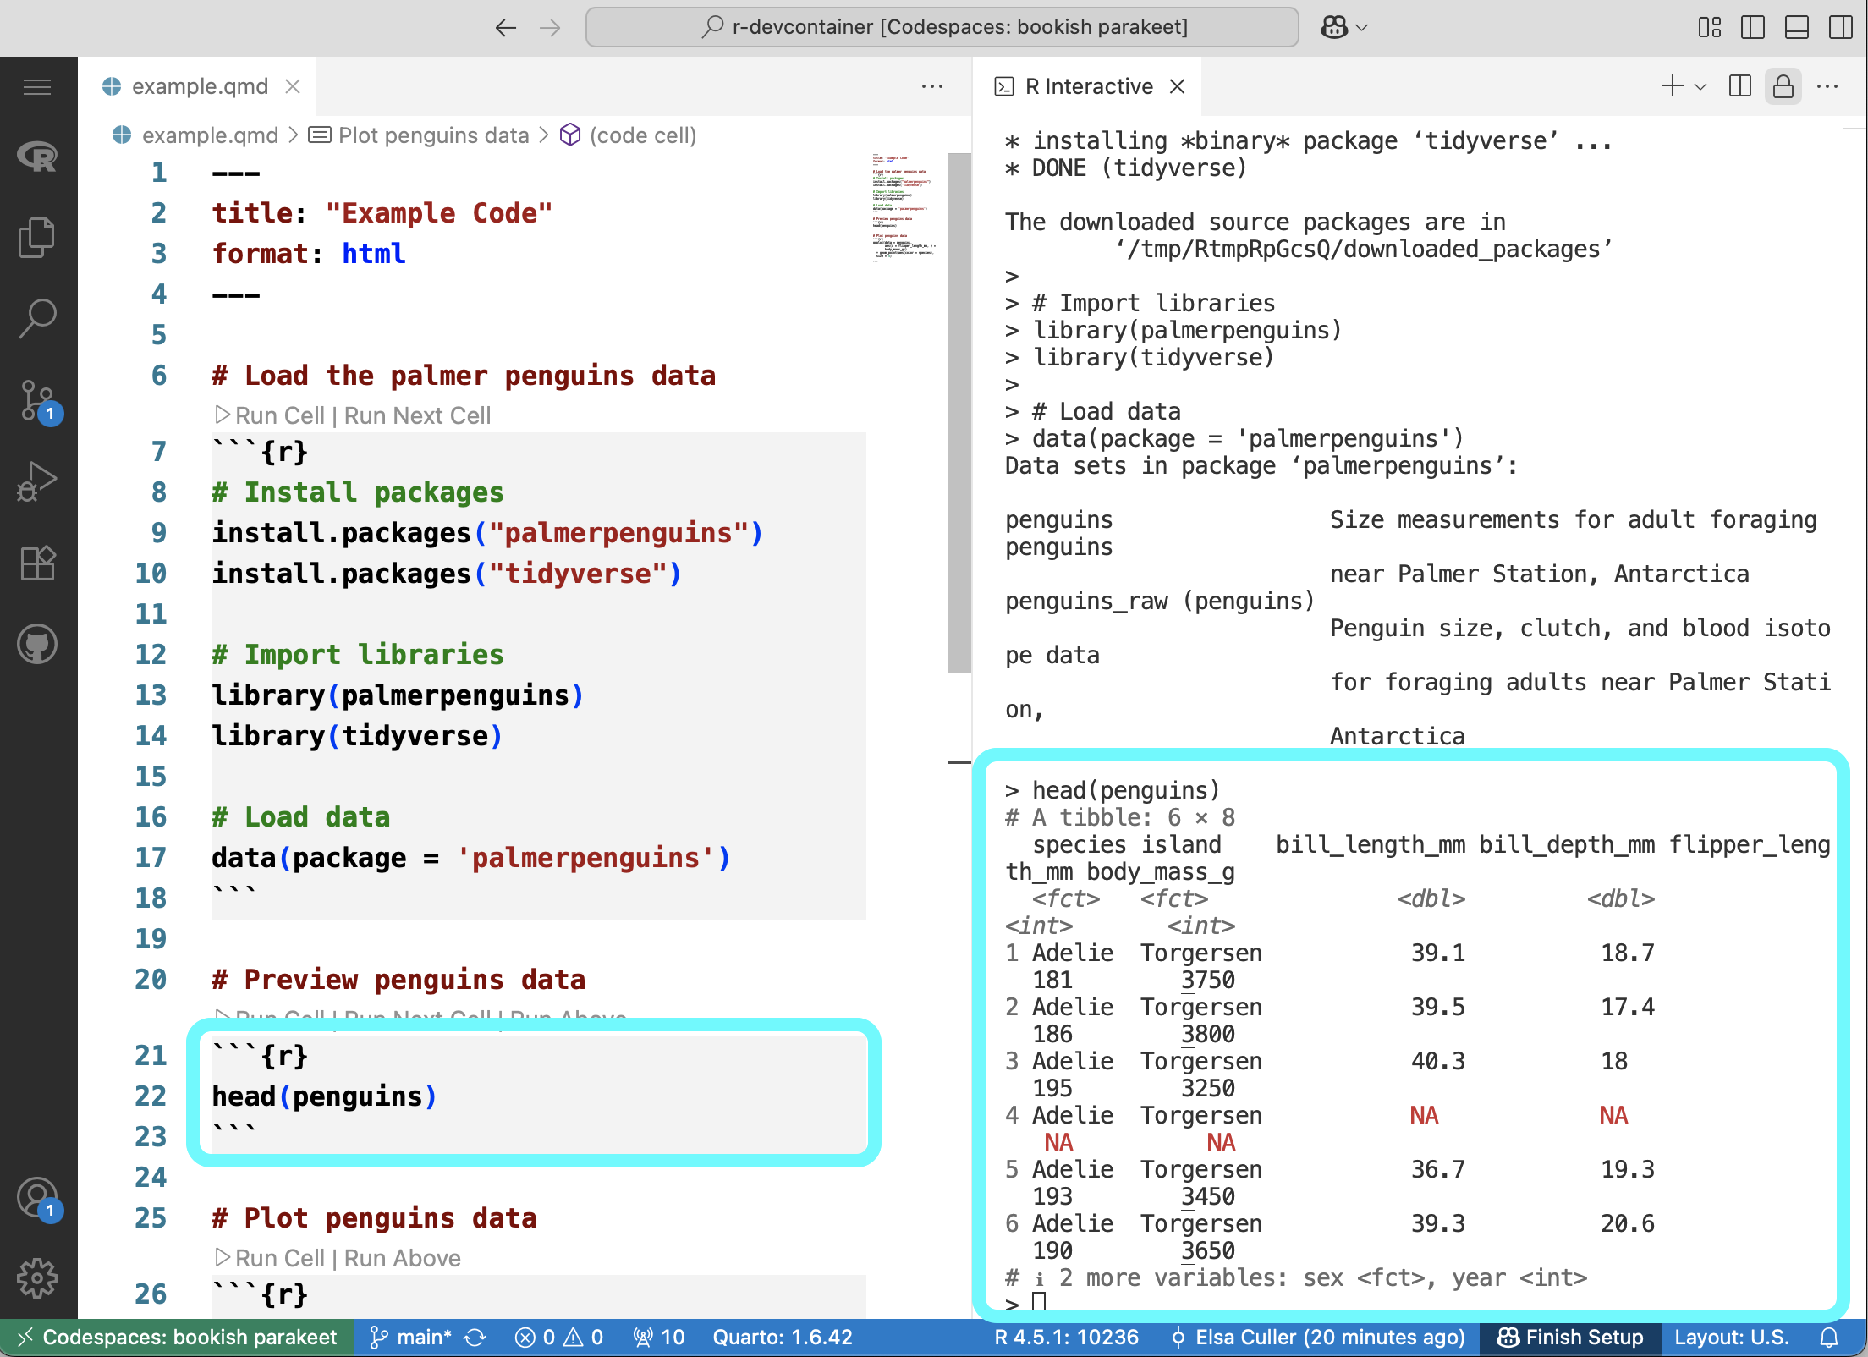Screen dimensions: 1868x1357
Task: Open terminal group more actions menu
Action: point(1827,86)
